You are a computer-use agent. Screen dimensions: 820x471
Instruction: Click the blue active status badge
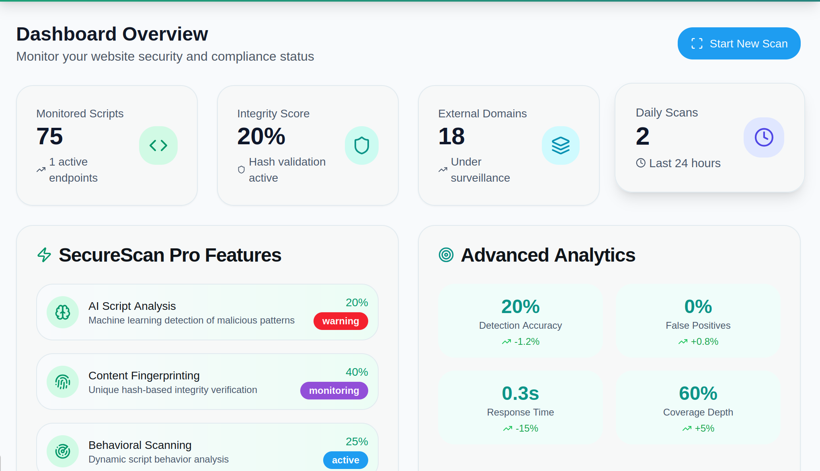tap(345, 460)
